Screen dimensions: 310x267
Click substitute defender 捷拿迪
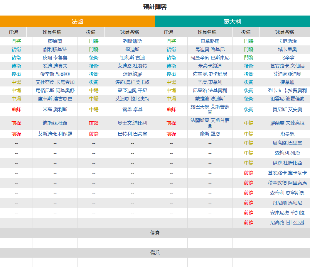point(287,82)
